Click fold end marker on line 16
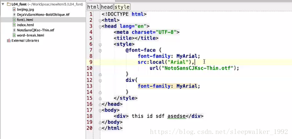 point(100,105)
